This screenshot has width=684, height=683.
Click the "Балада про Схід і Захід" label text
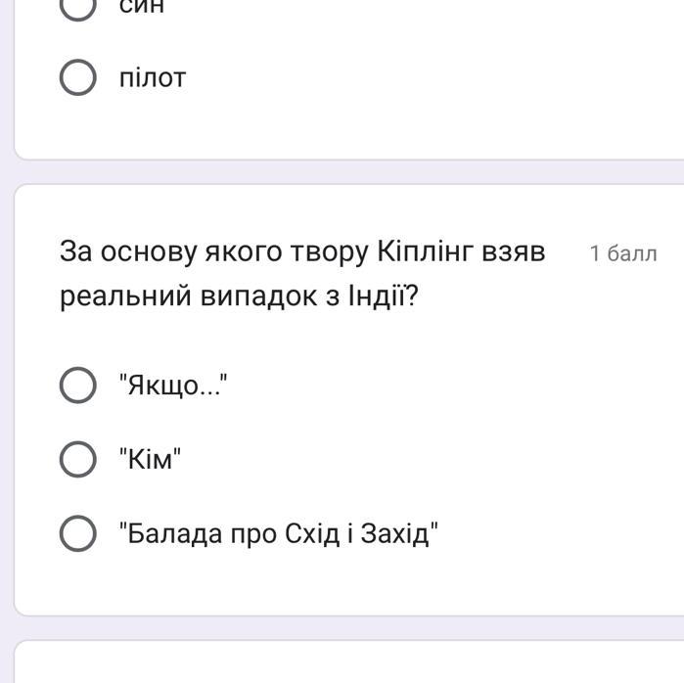point(278,534)
